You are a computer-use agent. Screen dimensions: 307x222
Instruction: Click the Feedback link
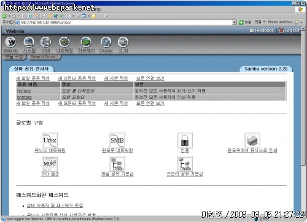click(x=262, y=31)
